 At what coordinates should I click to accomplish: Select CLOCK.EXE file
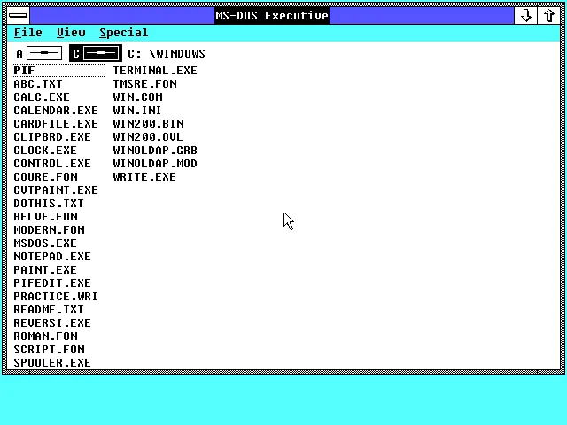click(45, 151)
